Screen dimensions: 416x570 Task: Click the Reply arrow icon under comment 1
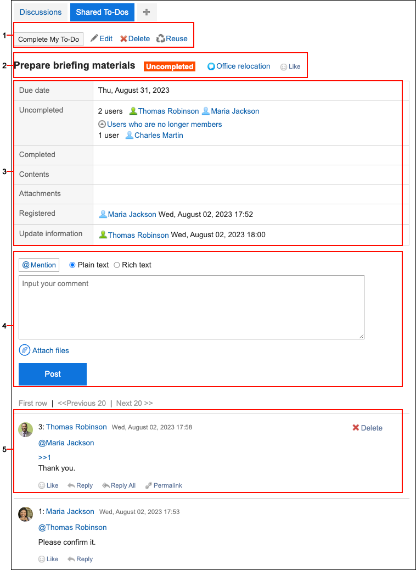[x=71, y=558]
